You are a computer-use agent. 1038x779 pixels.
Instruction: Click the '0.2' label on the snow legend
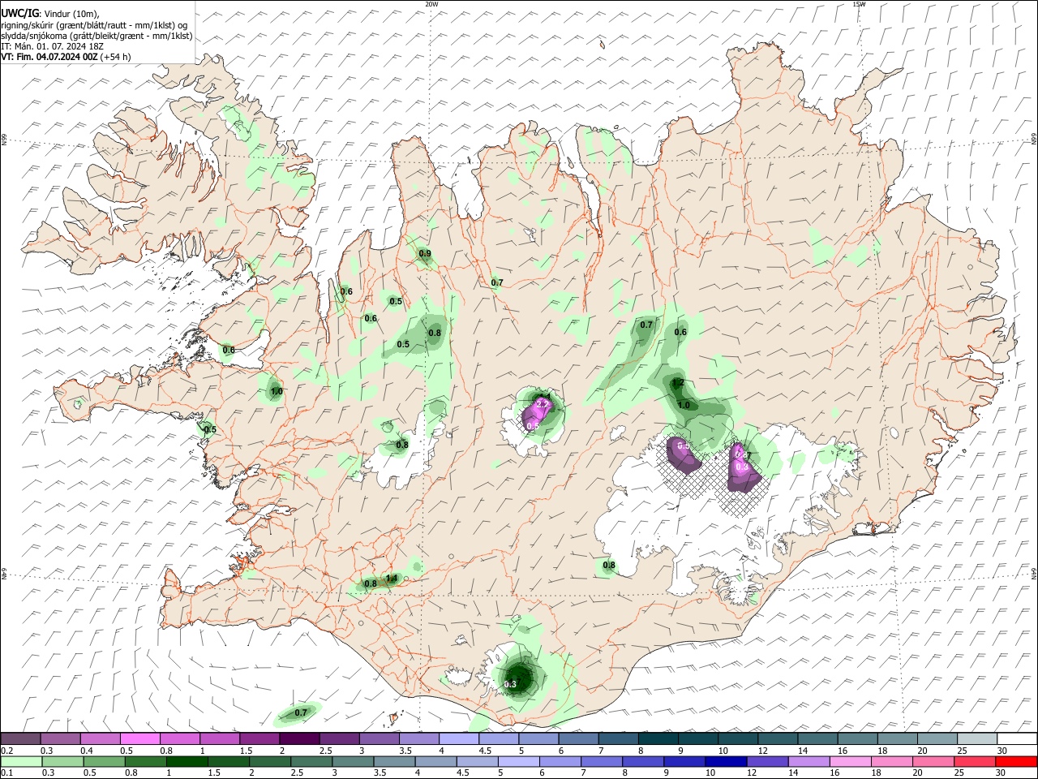[x=7, y=751]
